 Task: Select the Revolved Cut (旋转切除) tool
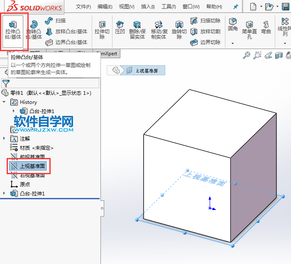click(x=179, y=30)
